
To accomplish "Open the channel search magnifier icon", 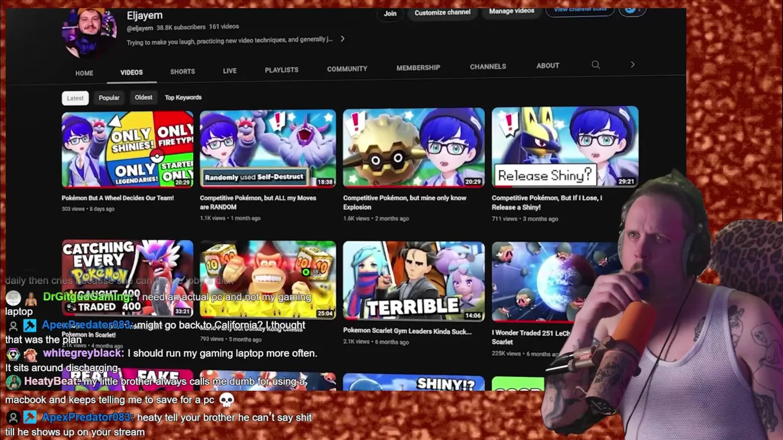I will [x=596, y=65].
